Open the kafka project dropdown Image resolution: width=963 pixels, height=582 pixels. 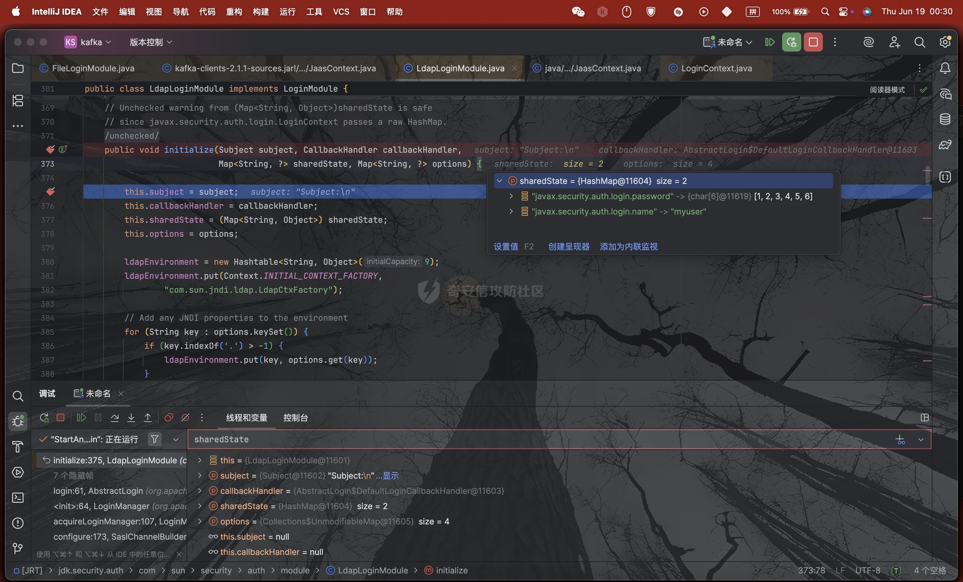point(88,42)
